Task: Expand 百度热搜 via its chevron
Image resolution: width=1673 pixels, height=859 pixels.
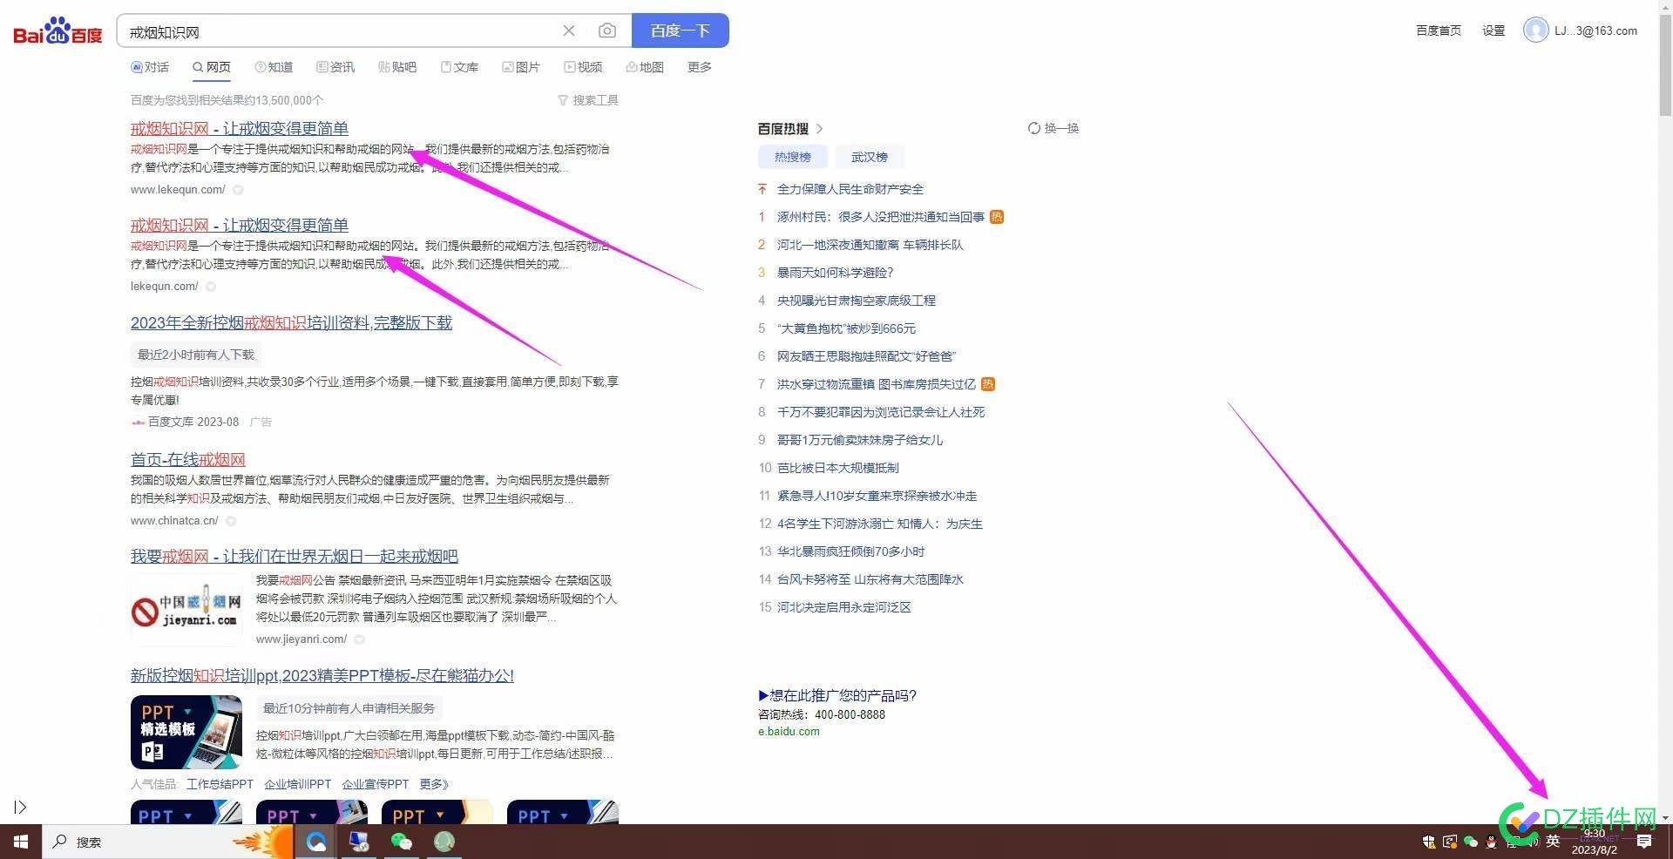Action: coord(819,128)
